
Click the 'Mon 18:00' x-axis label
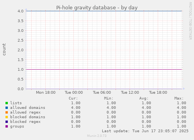tap(46, 93)
